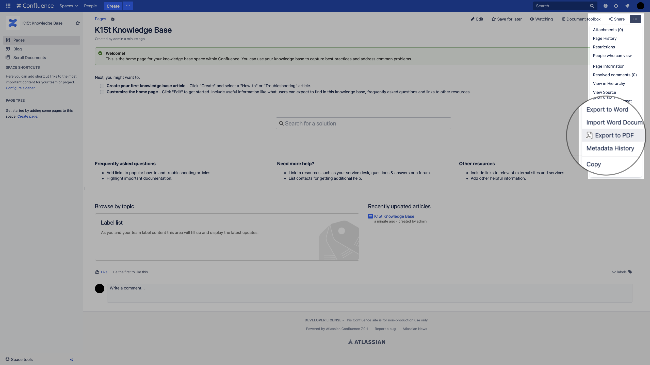Select the Pages icon in the sidebar

click(x=8, y=40)
